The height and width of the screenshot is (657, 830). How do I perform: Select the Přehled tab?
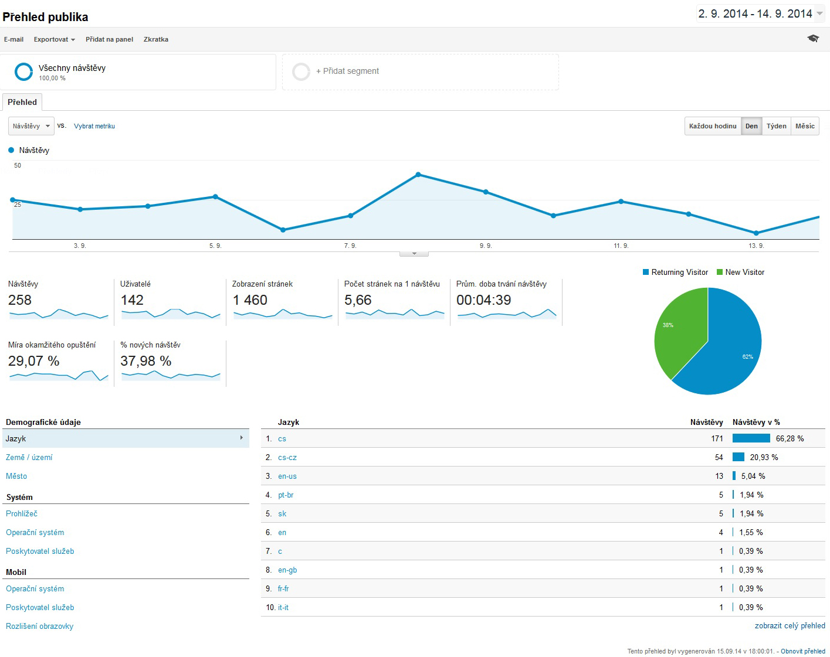click(22, 102)
